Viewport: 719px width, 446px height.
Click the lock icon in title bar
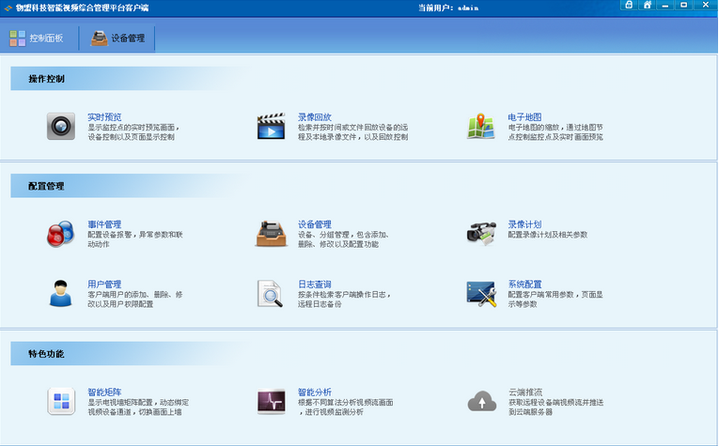[628, 6]
